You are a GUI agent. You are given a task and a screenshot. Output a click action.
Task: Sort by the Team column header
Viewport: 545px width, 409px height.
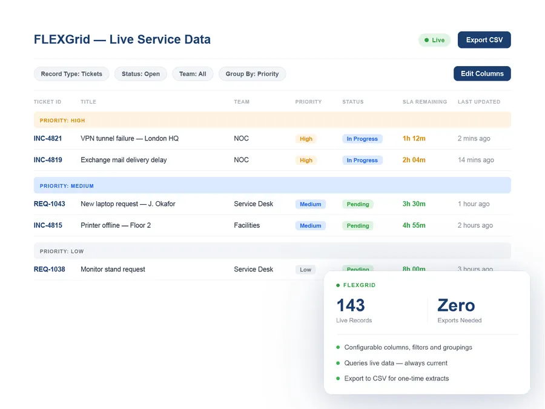pos(242,102)
